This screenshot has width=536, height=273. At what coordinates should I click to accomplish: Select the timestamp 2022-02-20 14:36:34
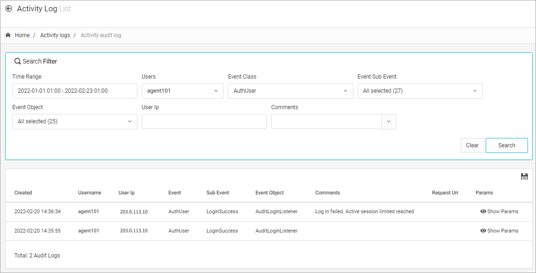pos(38,211)
